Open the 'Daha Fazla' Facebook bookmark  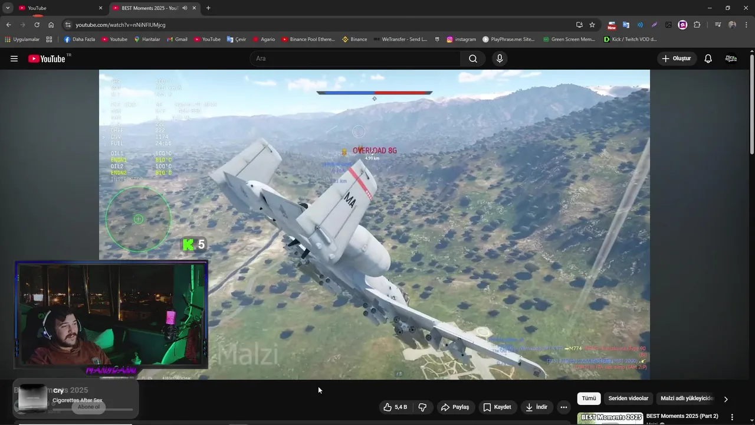79,40
